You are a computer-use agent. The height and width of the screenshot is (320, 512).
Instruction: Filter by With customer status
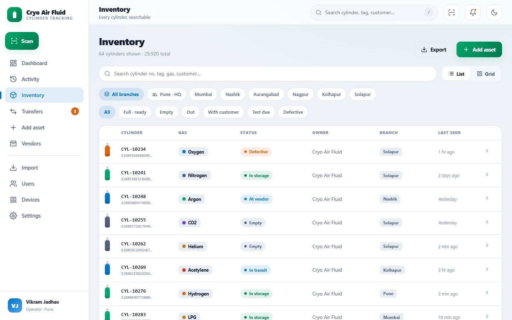(223, 112)
